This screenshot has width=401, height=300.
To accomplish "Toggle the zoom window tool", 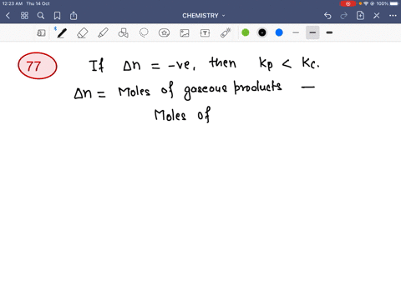I will coord(41,33).
